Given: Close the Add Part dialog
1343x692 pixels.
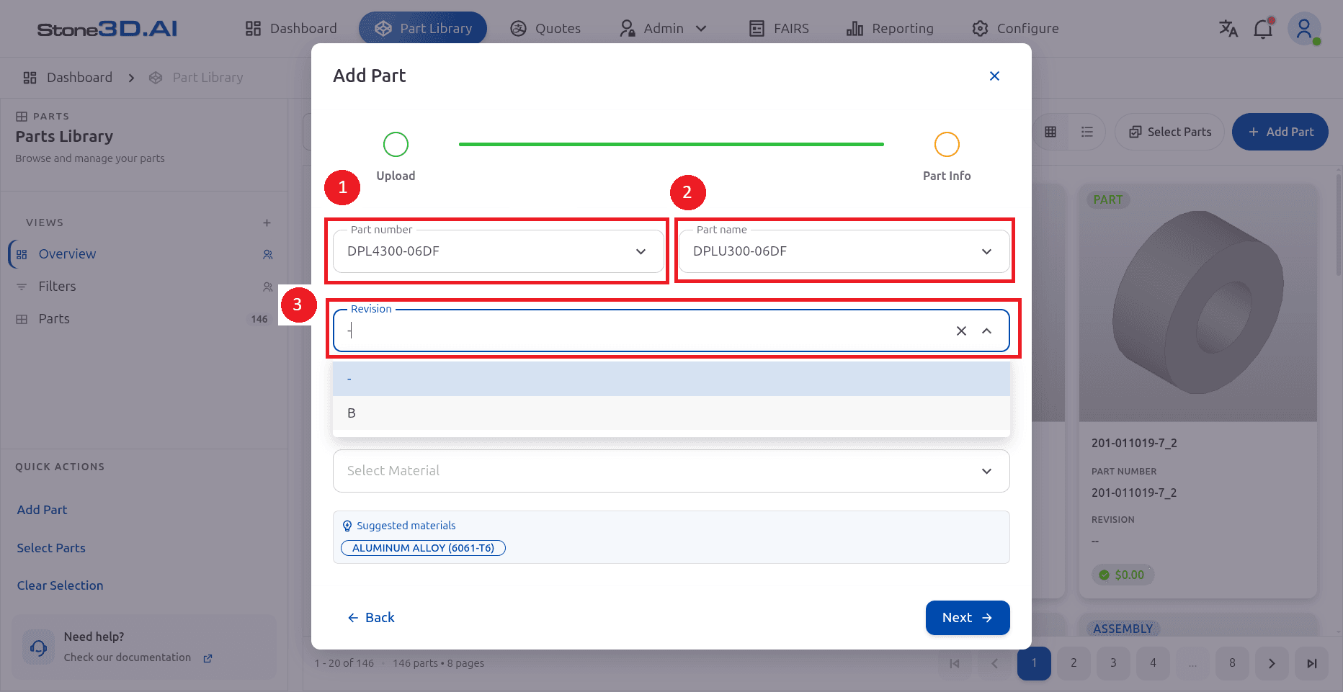Looking at the screenshot, I should (x=994, y=76).
